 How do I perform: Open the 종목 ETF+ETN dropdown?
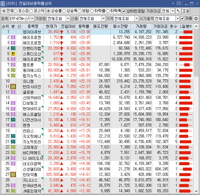click(32, 19)
